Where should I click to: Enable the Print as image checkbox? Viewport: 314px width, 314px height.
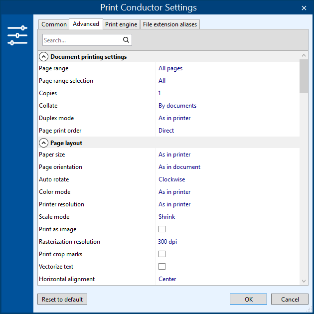click(x=162, y=229)
